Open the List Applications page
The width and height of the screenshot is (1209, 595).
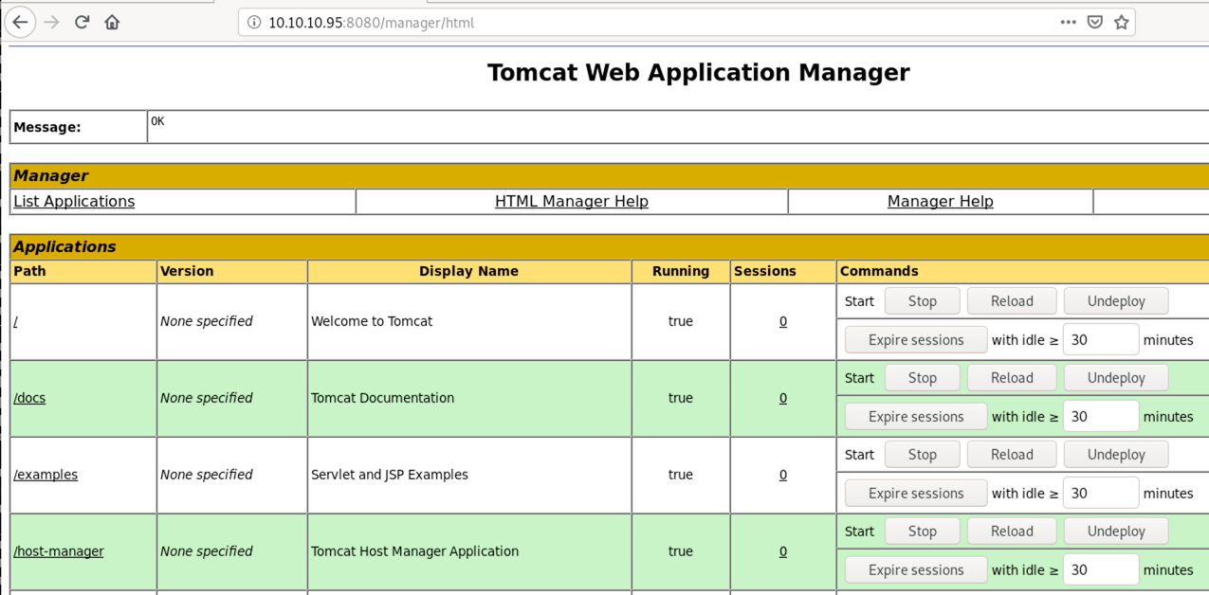click(x=74, y=201)
